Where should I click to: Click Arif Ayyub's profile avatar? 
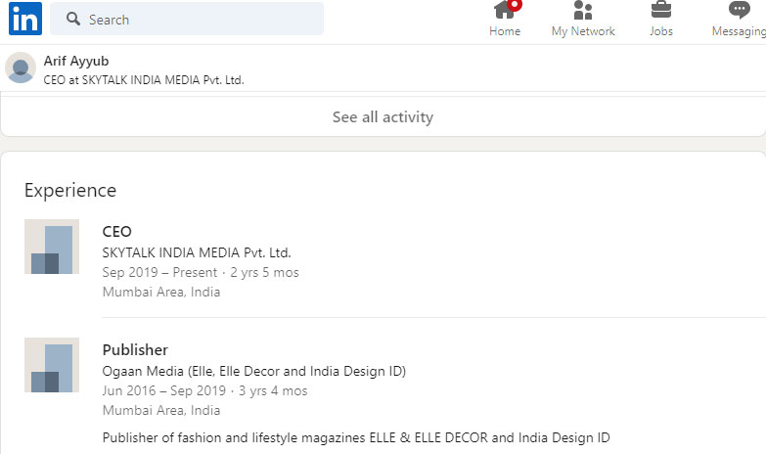(21, 68)
